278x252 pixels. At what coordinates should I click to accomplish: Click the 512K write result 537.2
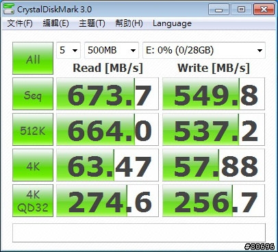(x=214, y=129)
